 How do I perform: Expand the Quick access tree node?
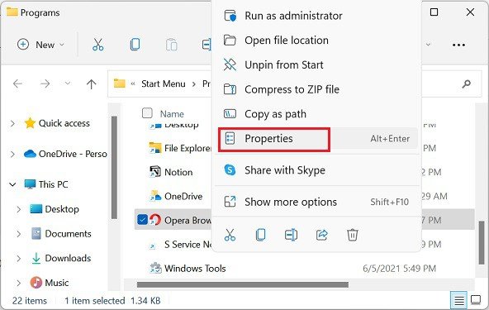(x=12, y=123)
